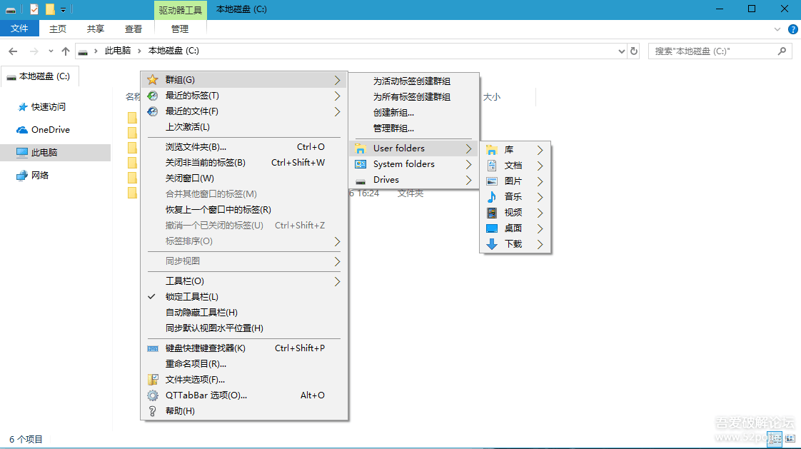Open the 群组(G) star menu entry
This screenshot has height=449, width=801.
coord(244,80)
